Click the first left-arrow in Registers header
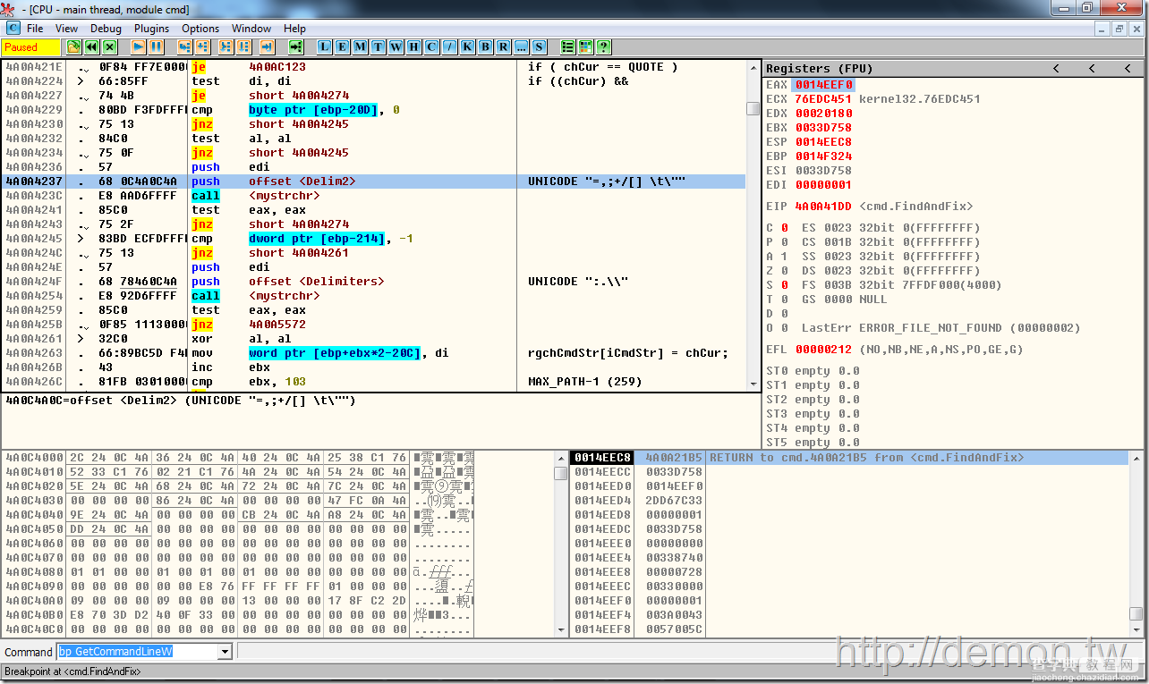This screenshot has width=1149, height=684. coord(1056,68)
